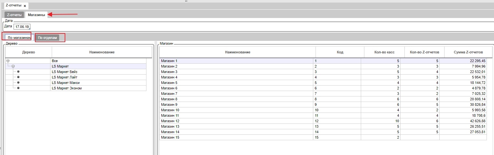This screenshot has width=494, height=155.
Task: Switch to the По отделам tab
Action: [x=47, y=38]
